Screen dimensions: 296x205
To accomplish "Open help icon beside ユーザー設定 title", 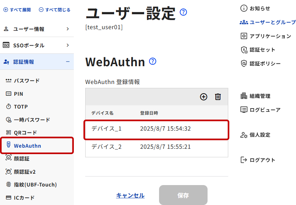I will click(183, 12).
